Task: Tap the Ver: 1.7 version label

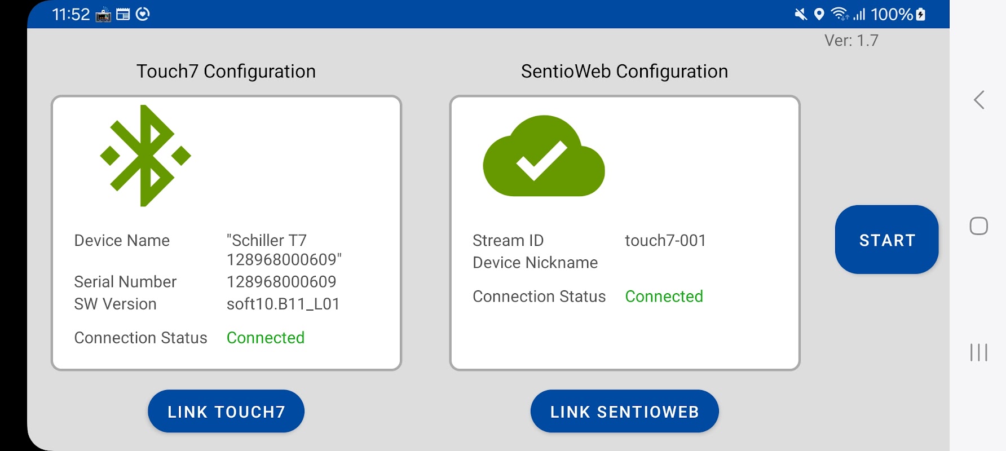Action: 851,41
